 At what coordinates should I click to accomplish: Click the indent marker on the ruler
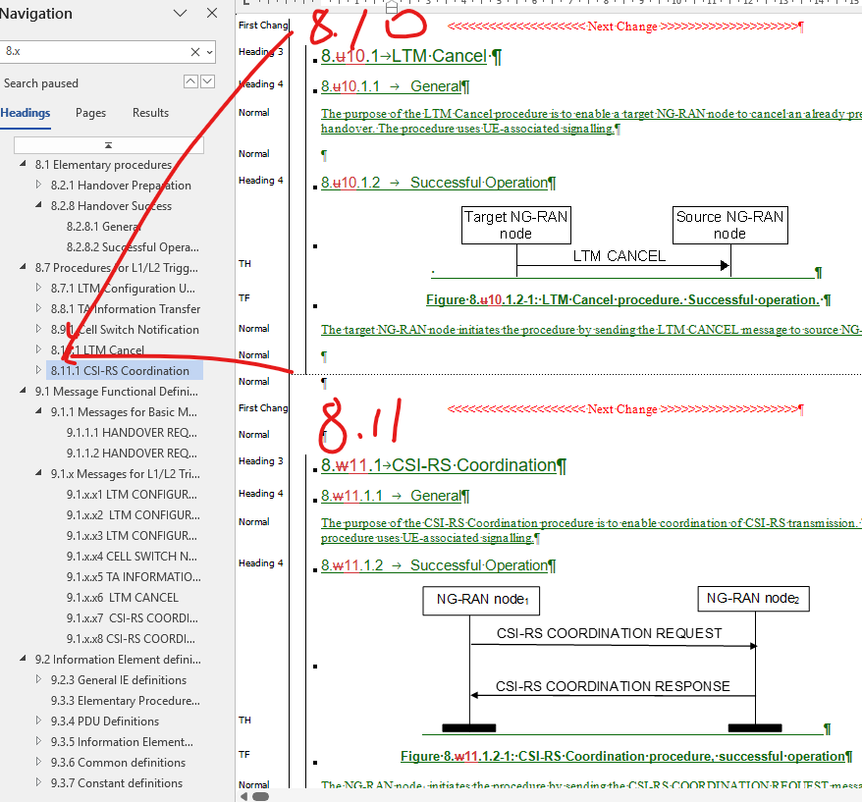[391, 8]
